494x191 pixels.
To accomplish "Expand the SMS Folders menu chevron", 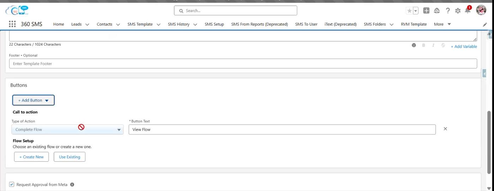I will pos(391,24).
